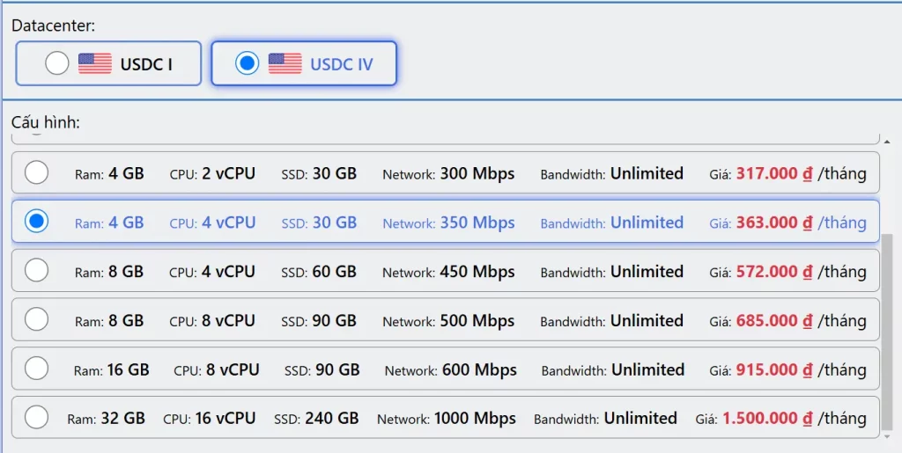Image resolution: width=902 pixels, height=453 pixels.
Task: Pick the 32 GB RAM plan radio button
Action: pyautogui.click(x=37, y=417)
